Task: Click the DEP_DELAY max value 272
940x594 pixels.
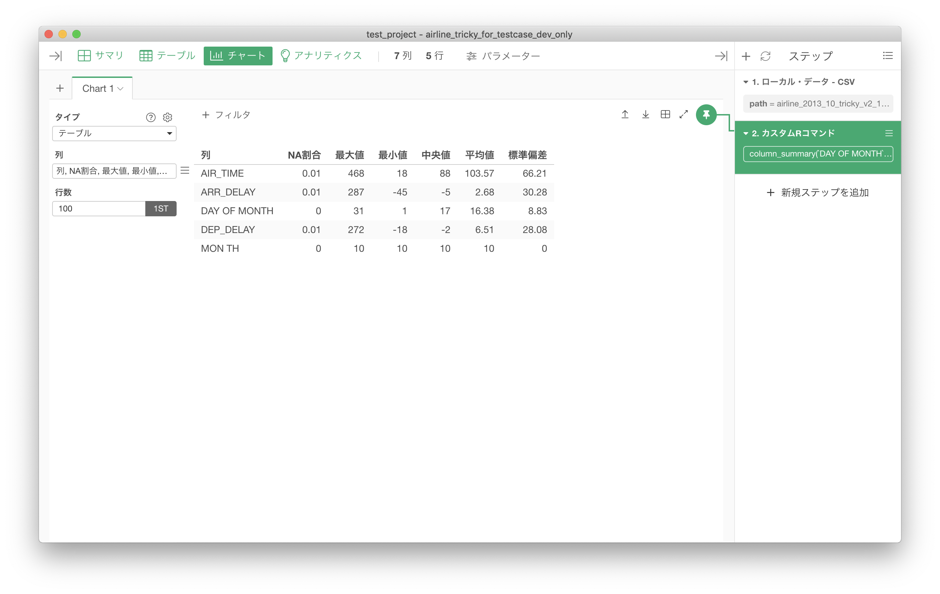Action: [x=356, y=230]
